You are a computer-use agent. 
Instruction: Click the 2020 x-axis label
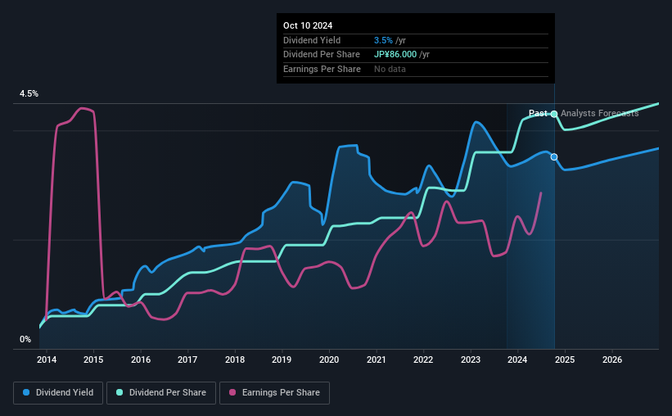pos(329,359)
